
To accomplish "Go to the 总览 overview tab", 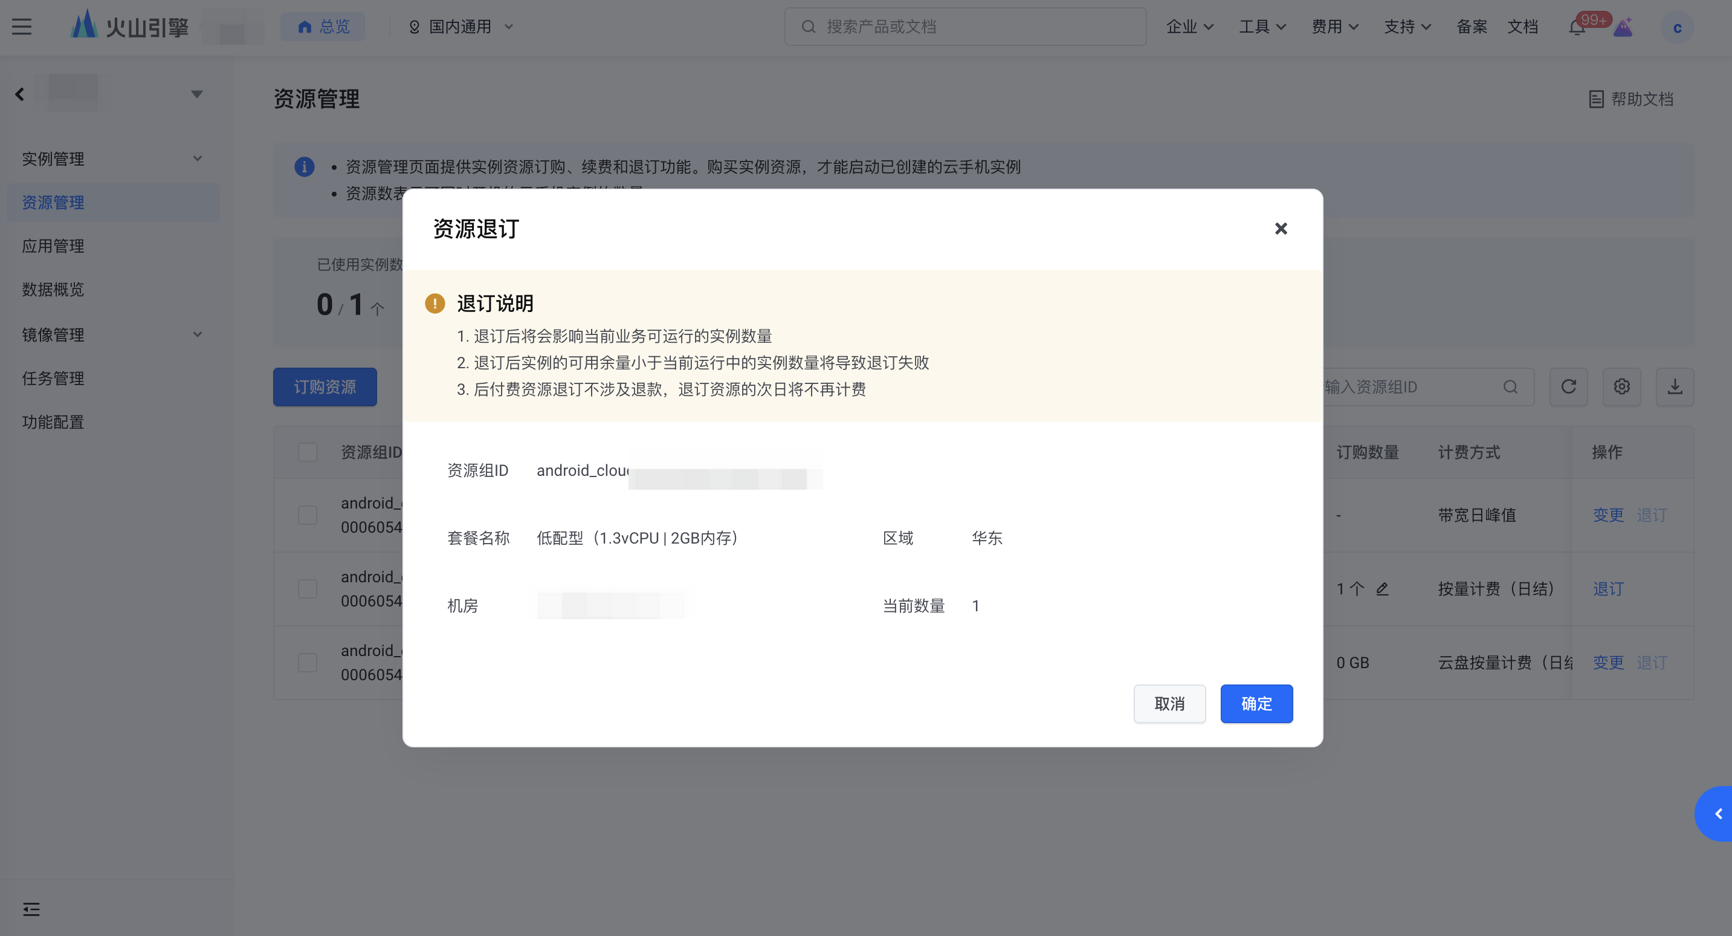I will click(323, 27).
